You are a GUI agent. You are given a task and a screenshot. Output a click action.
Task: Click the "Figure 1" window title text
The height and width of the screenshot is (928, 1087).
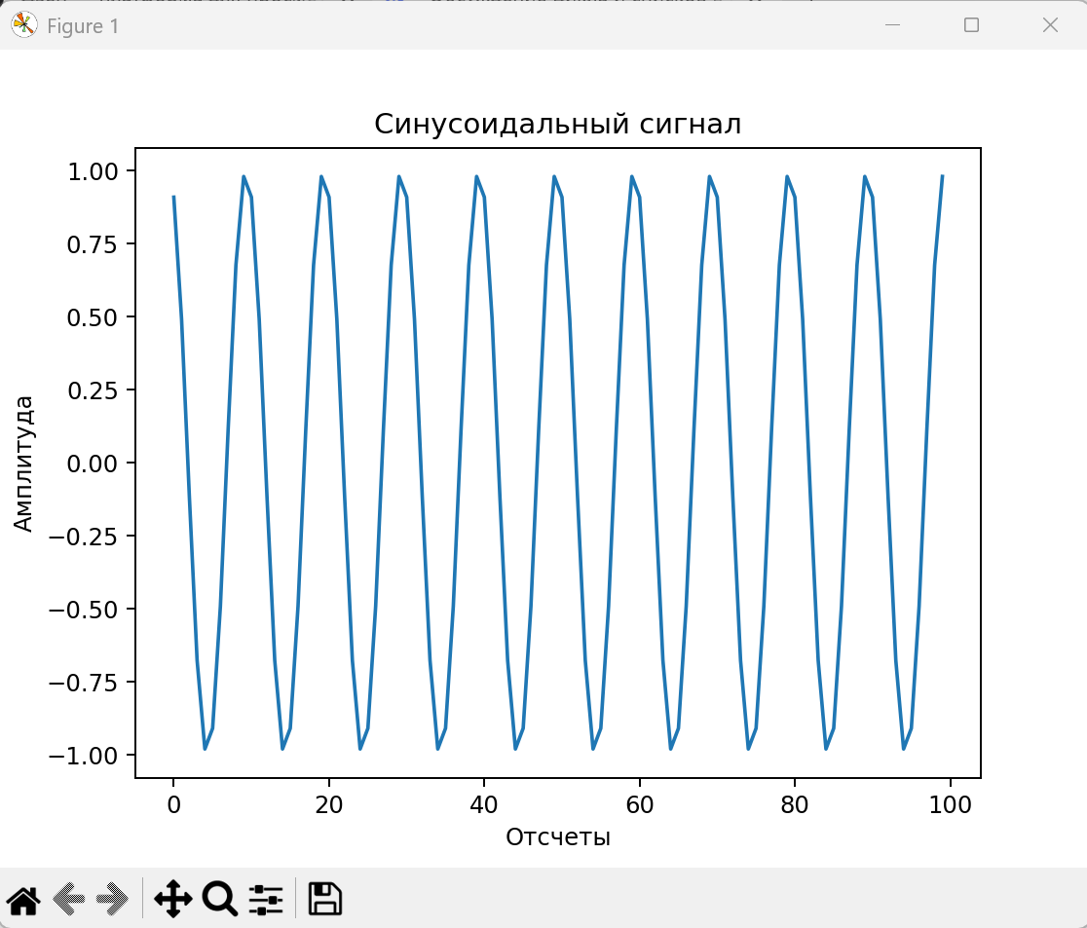click(x=83, y=26)
